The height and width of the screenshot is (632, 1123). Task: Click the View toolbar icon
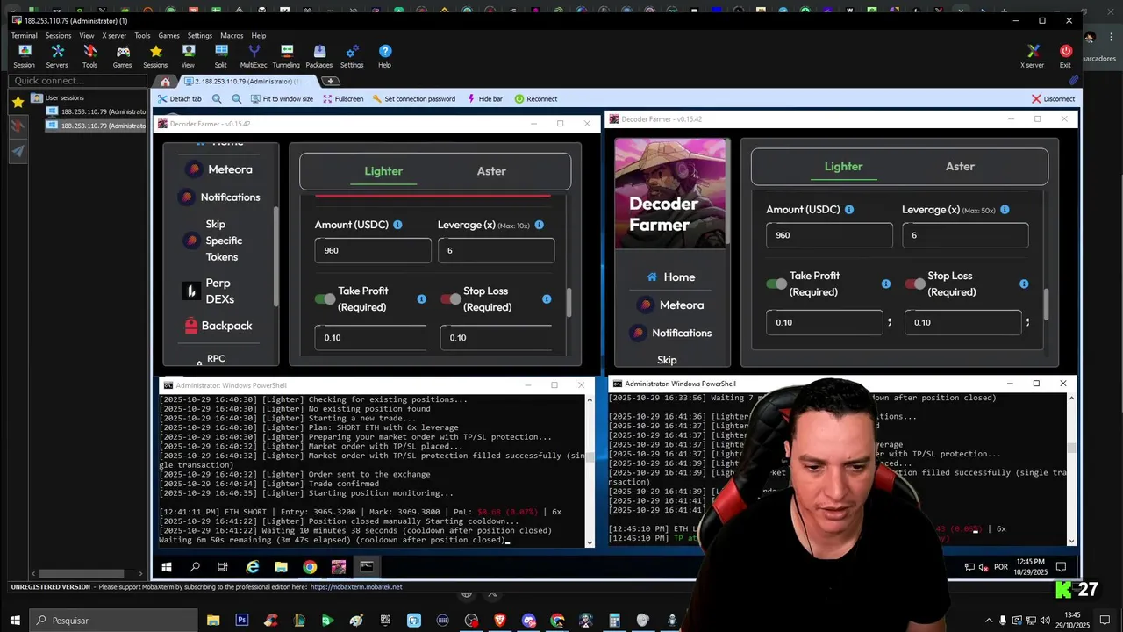(188, 56)
